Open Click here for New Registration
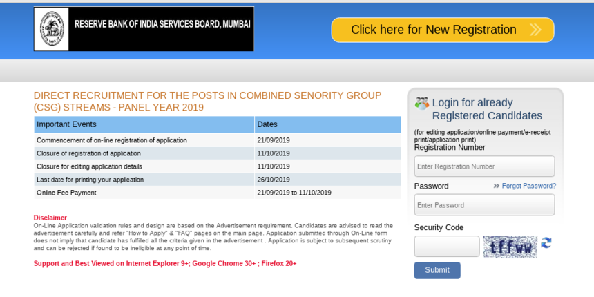Viewport: 594px width, 297px height. click(443, 30)
